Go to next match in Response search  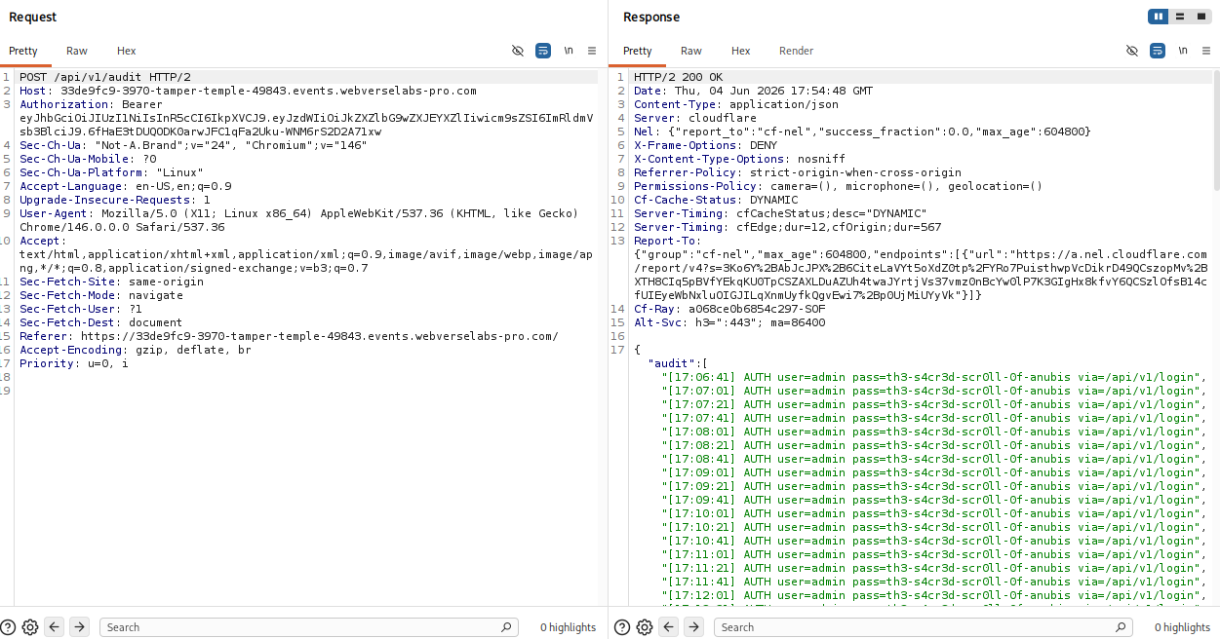[x=694, y=627]
